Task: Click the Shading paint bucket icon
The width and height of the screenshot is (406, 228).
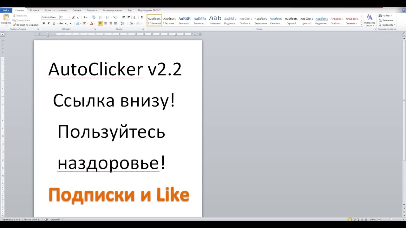Action: [131, 23]
